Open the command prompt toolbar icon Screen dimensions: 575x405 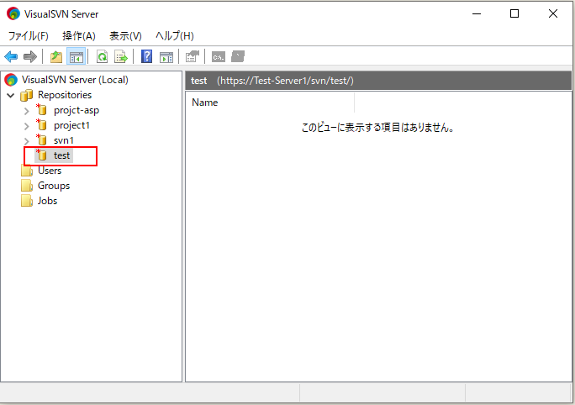[x=219, y=57]
